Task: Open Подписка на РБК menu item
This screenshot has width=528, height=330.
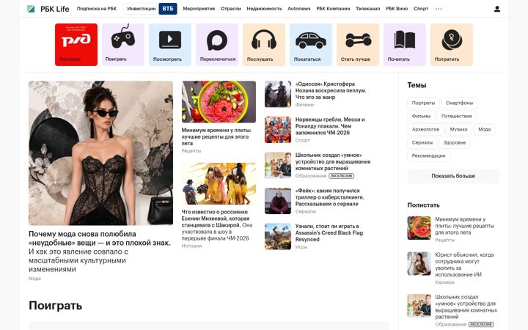Action: tap(97, 9)
